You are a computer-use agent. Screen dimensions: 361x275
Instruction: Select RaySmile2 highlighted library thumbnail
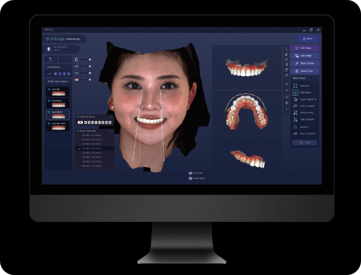[x=58, y=114]
